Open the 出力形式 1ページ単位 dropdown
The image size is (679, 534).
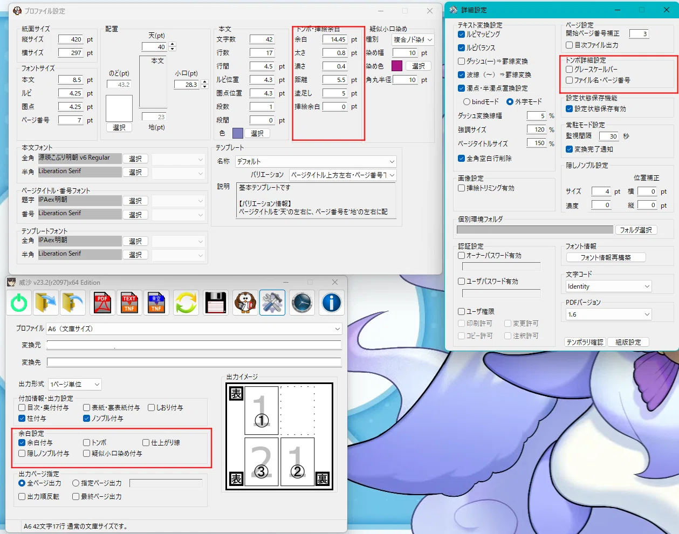pos(75,384)
